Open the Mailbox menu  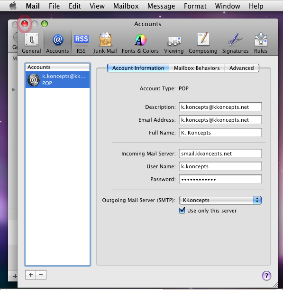(x=126, y=6)
